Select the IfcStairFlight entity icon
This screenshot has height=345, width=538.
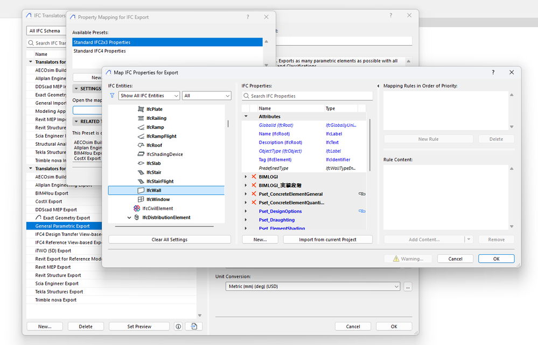click(x=141, y=182)
